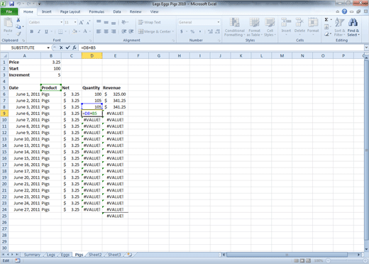Click the Insert Function fx icon

75,48
